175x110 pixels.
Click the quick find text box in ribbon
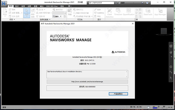(x=58, y=13)
